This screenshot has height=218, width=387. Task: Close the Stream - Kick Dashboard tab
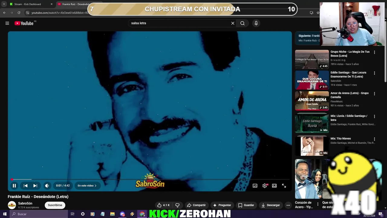(x=51, y=4)
